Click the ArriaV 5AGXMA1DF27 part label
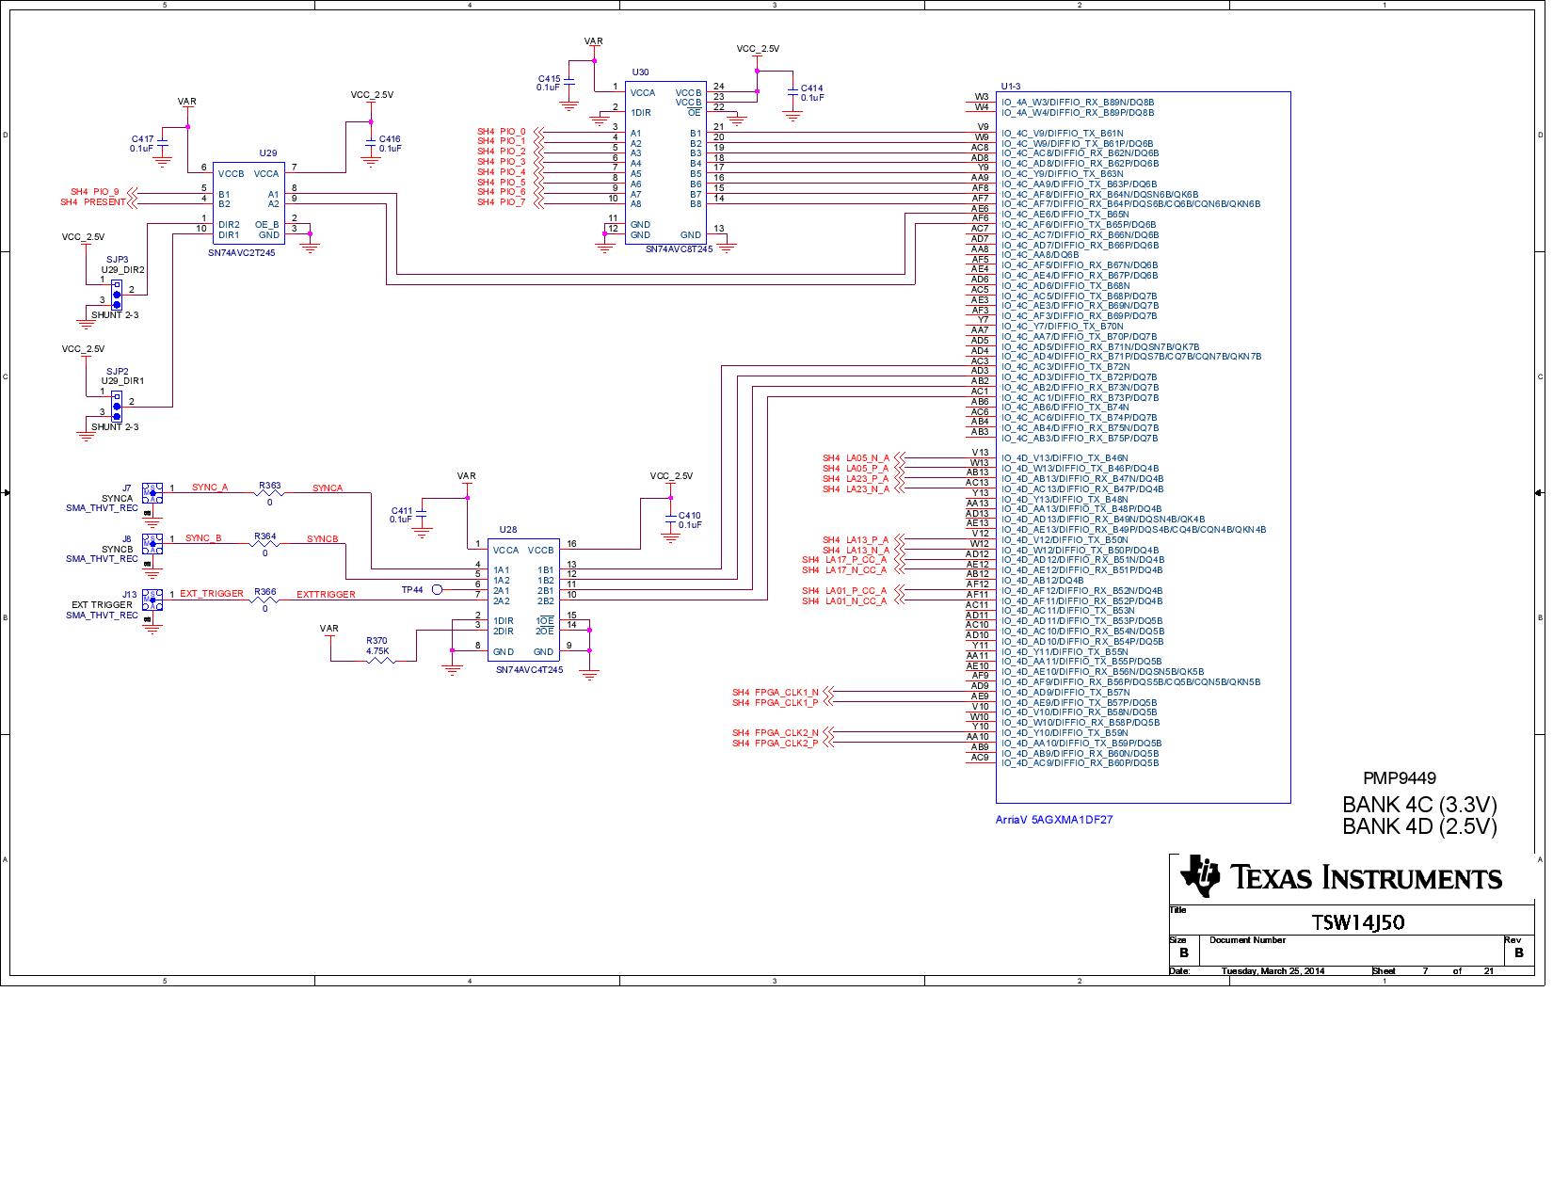This screenshot has height=1200, width=1553. coord(1054,820)
